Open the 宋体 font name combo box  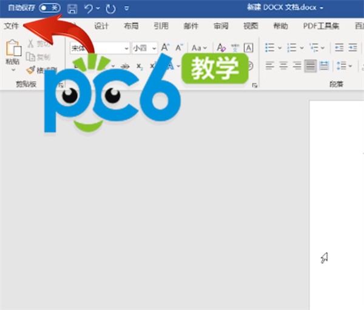100,48
